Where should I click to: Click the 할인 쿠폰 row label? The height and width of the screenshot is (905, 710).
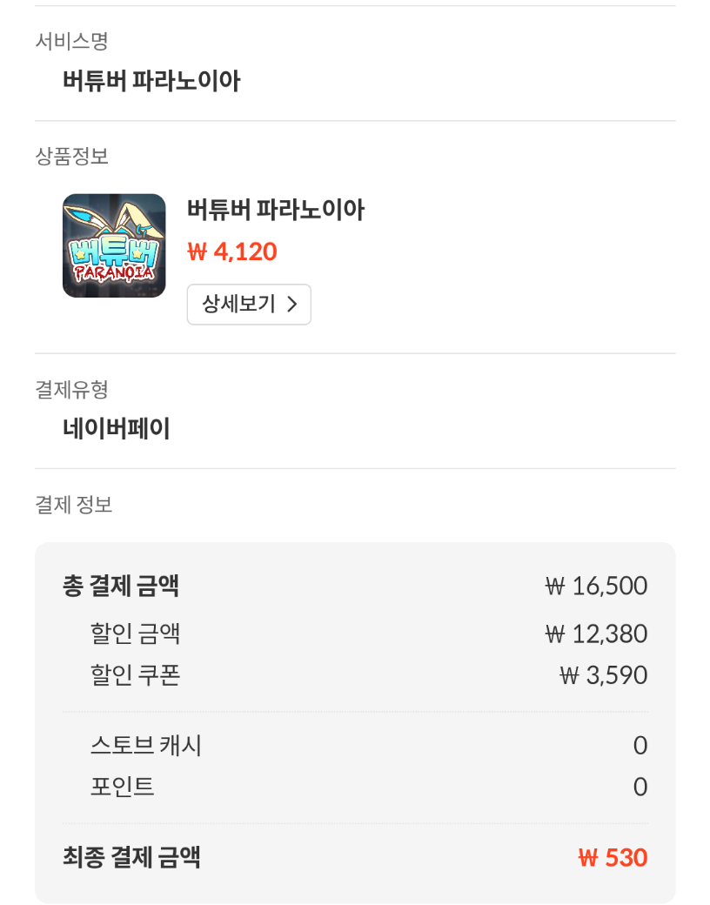(x=135, y=674)
